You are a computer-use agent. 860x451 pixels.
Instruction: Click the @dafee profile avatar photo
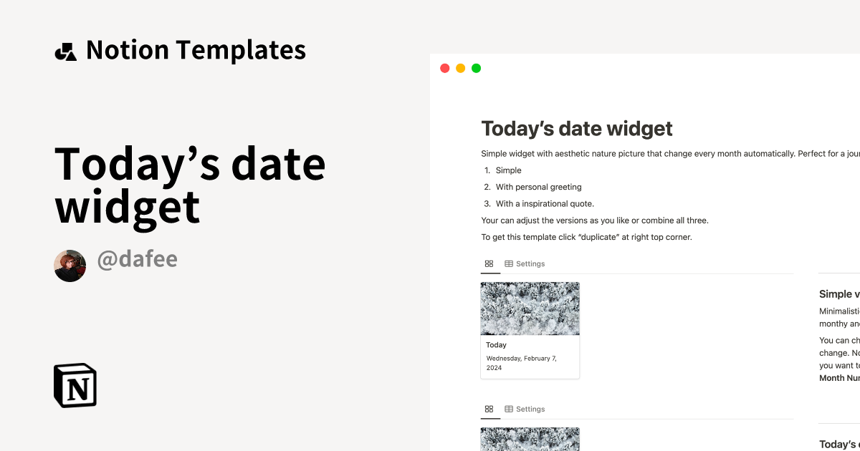pos(70,264)
